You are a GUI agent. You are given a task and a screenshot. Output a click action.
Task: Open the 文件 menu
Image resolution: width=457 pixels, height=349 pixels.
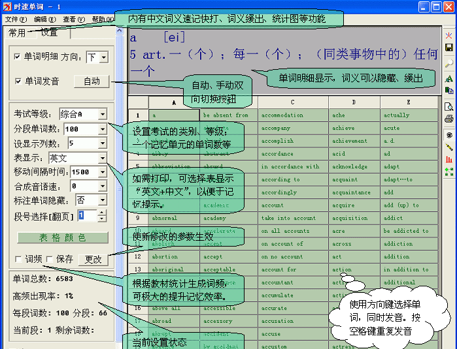(16, 20)
